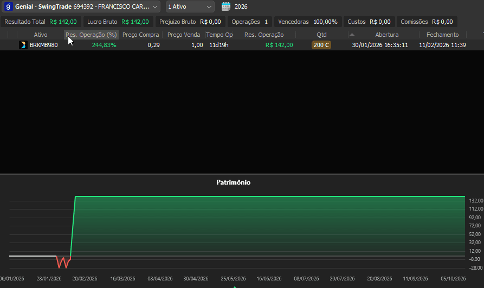Click the 0,29 purchase price cell
The width and height of the screenshot is (484, 288).
(x=153, y=45)
